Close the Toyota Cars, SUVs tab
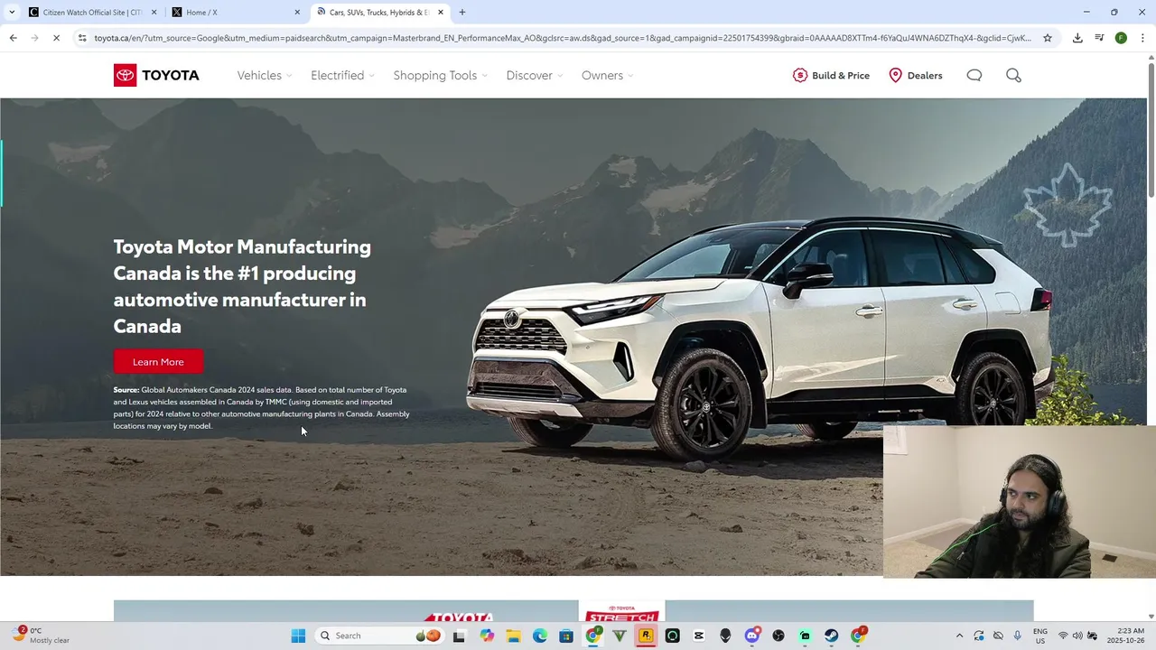 (441, 12)
